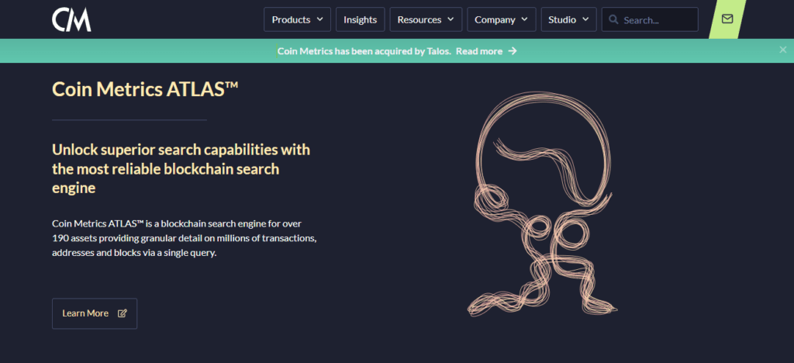Open the Company menu
Viewport: 794px width, 363px height.
pos(495,19)
